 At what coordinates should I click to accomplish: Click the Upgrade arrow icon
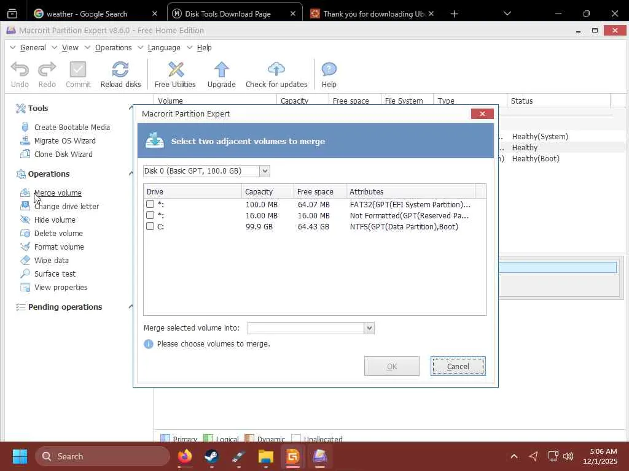click(x=221, y=70)
